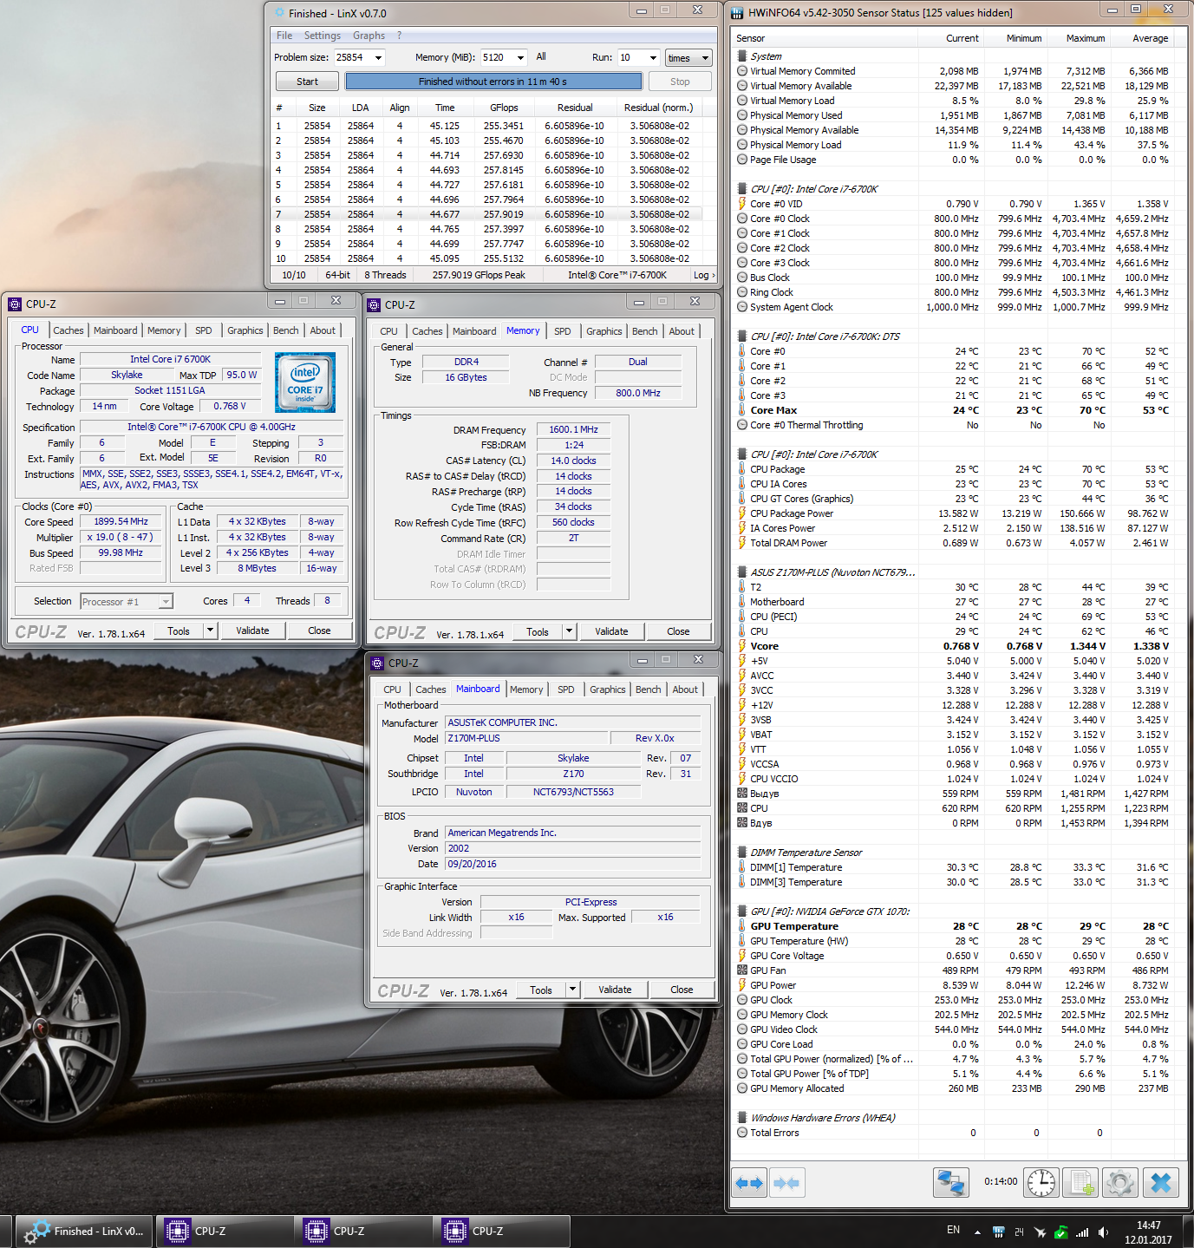Click the 'Finished without errors' progress bar in LinX
Screen dimensions: 1194x1248
(493, 82)
